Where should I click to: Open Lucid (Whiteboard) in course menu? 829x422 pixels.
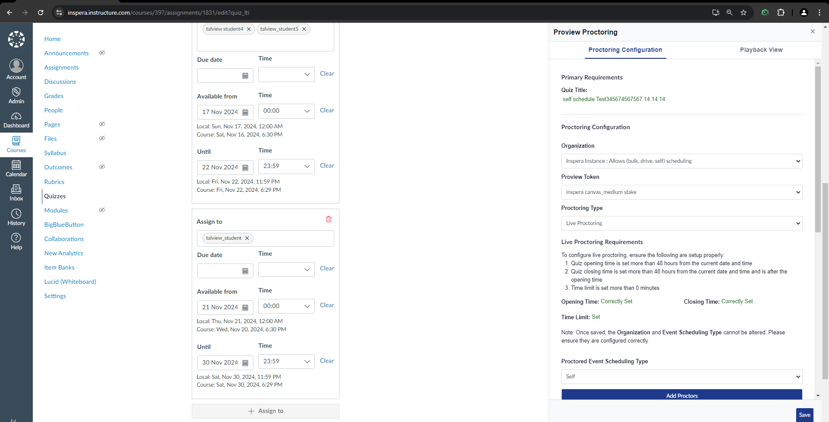pyautogui.click(x=70, y=282)
